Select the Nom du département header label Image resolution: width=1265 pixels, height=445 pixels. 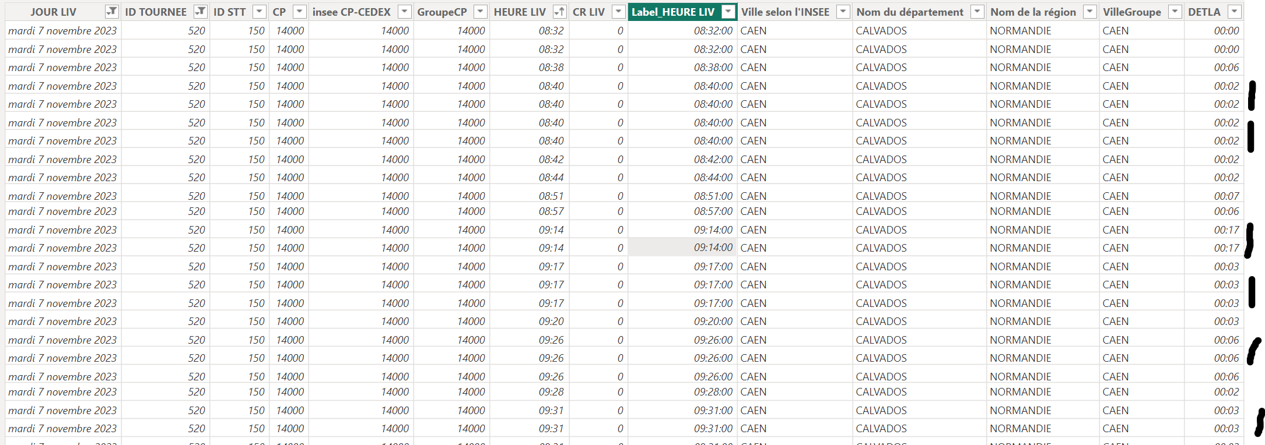(910, 12)
